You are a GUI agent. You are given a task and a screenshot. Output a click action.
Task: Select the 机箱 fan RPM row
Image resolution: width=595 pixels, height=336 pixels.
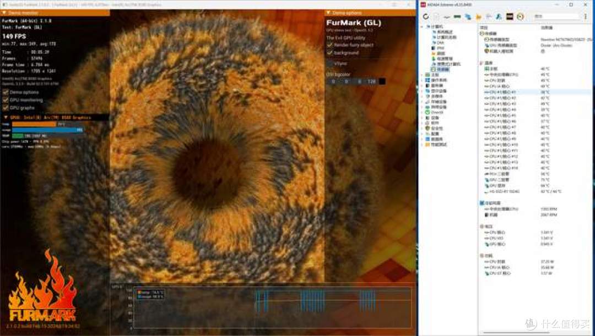535,215
